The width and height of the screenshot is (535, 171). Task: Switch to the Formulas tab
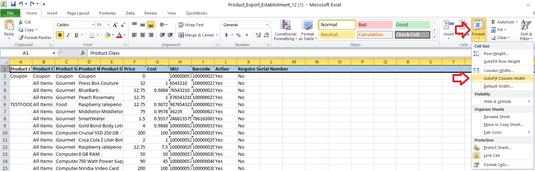pos(107,13)
